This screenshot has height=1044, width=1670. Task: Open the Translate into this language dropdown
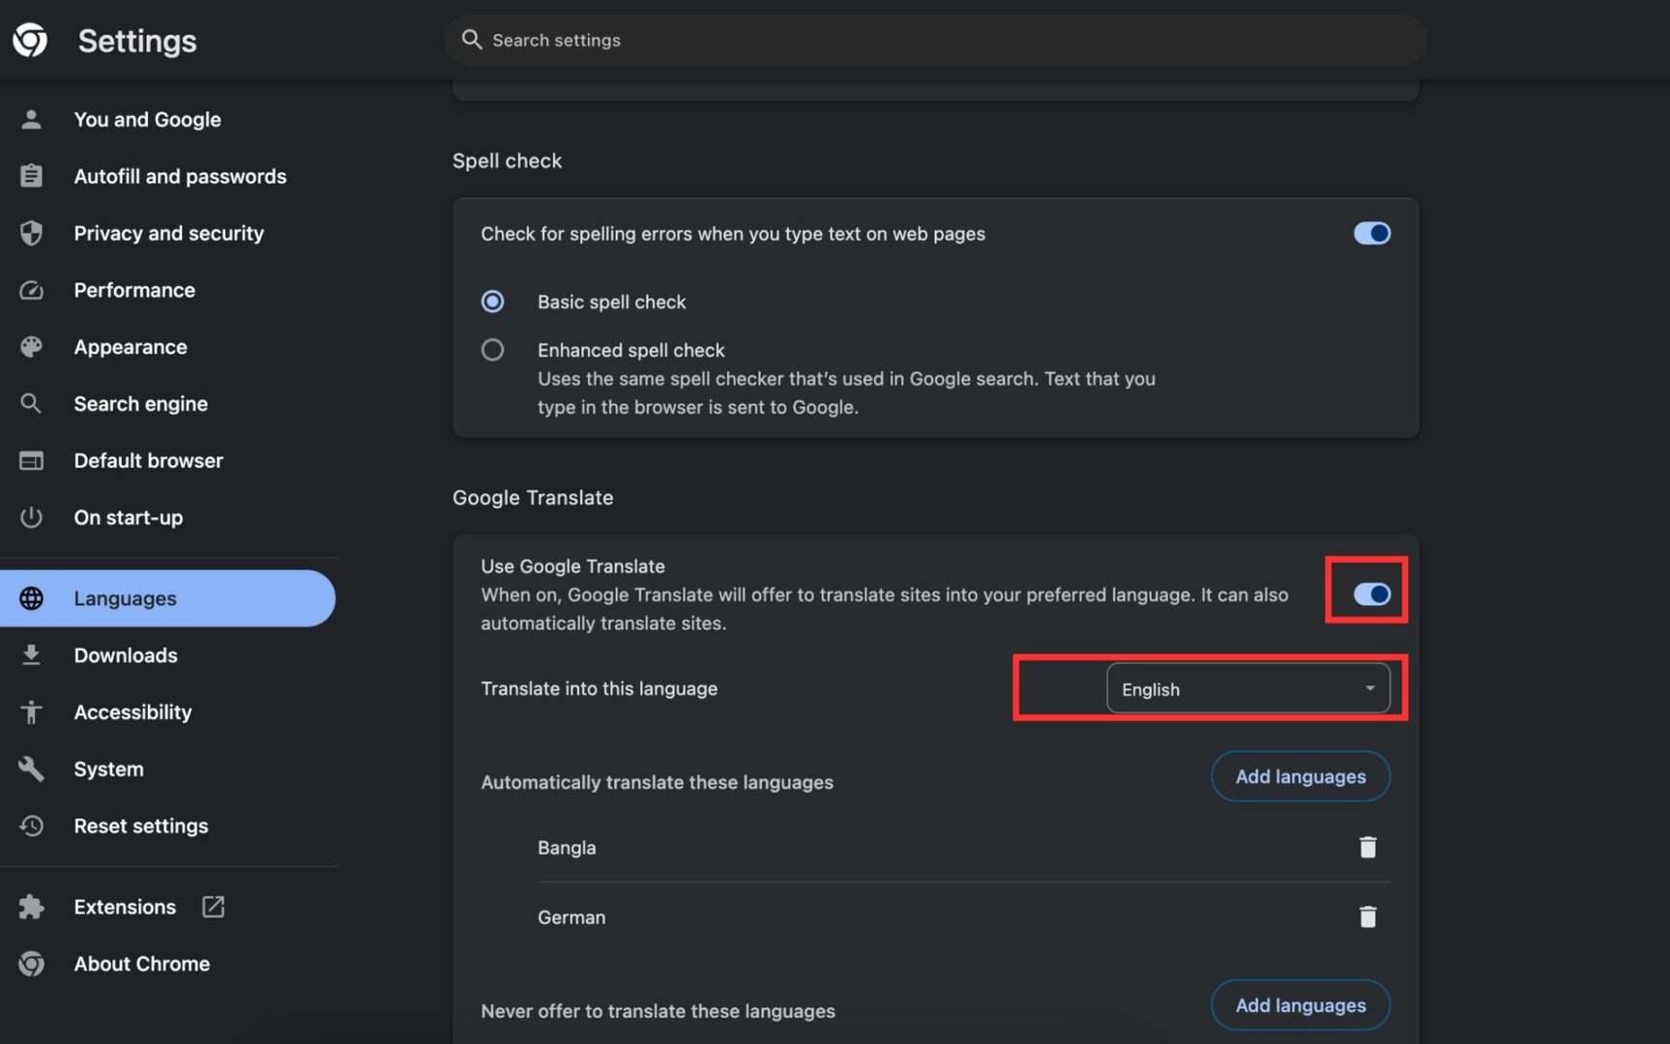[x=1249, y=688]
